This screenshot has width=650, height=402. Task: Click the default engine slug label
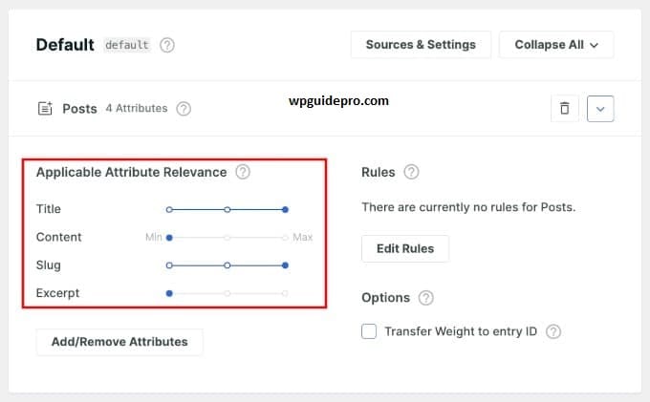[126, 45]
